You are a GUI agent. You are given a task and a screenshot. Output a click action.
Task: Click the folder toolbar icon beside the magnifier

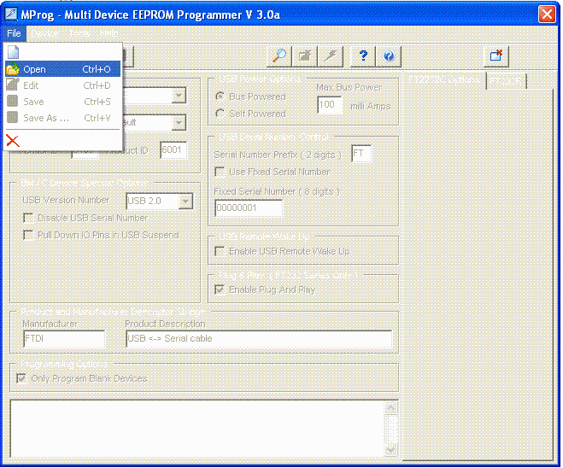click(305, 56)
